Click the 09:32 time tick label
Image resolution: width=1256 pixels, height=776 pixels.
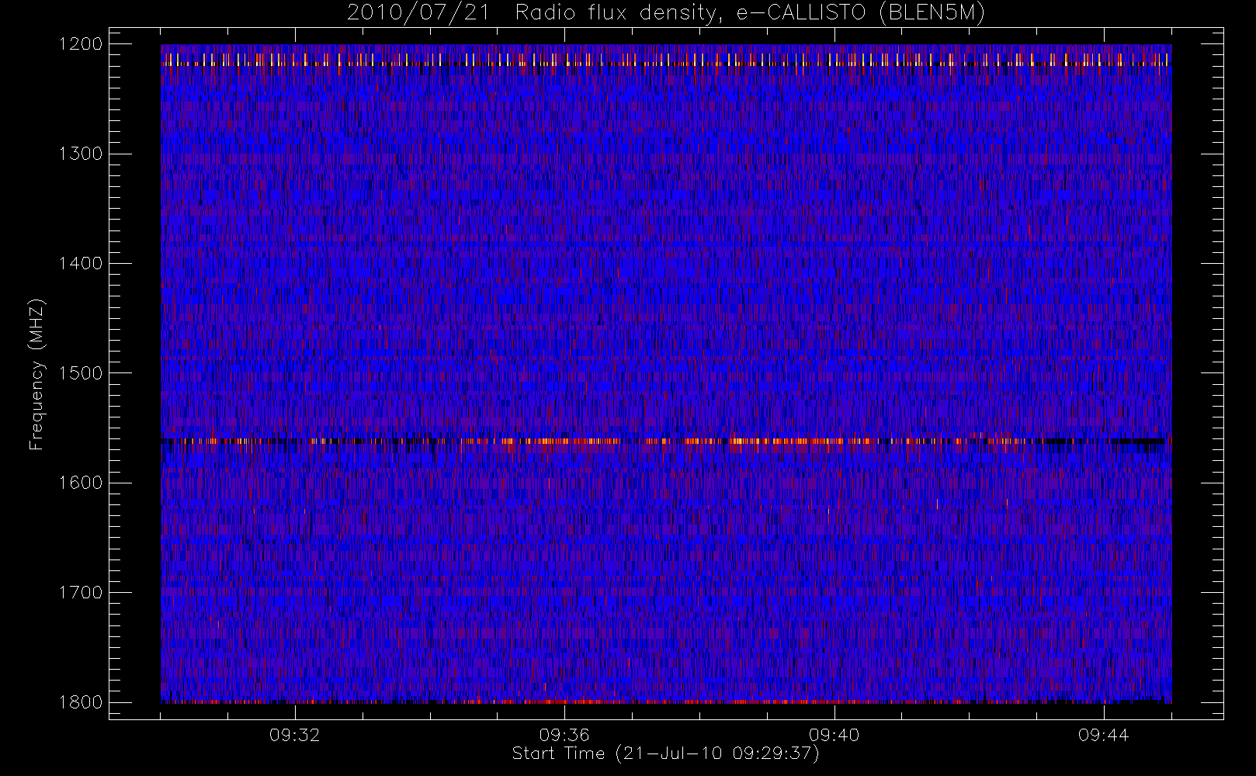tap(294, 735)
